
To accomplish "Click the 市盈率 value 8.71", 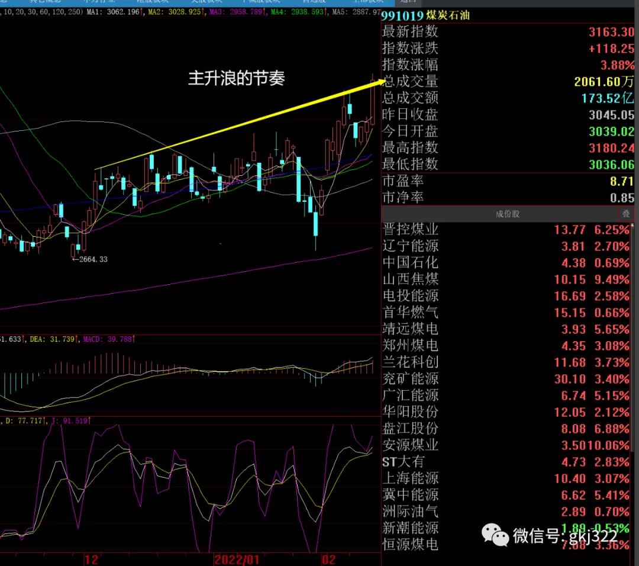I will (622, 181).
